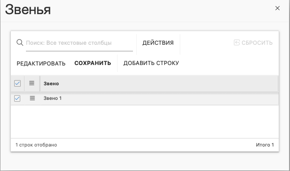Focus the Поиск text columns search field
Screen dimensions: 290x171
(x=79, y=43)
